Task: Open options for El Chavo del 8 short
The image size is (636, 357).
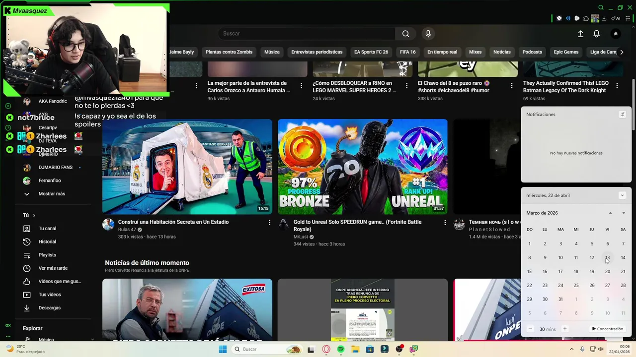Action: (512, 86)
